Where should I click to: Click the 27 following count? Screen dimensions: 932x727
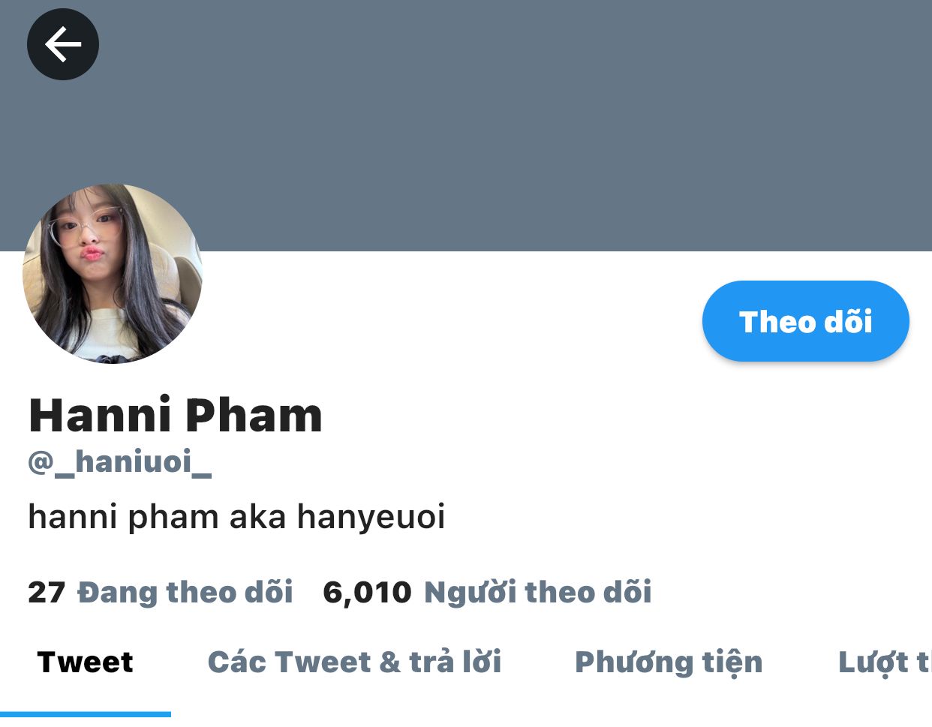47,592
